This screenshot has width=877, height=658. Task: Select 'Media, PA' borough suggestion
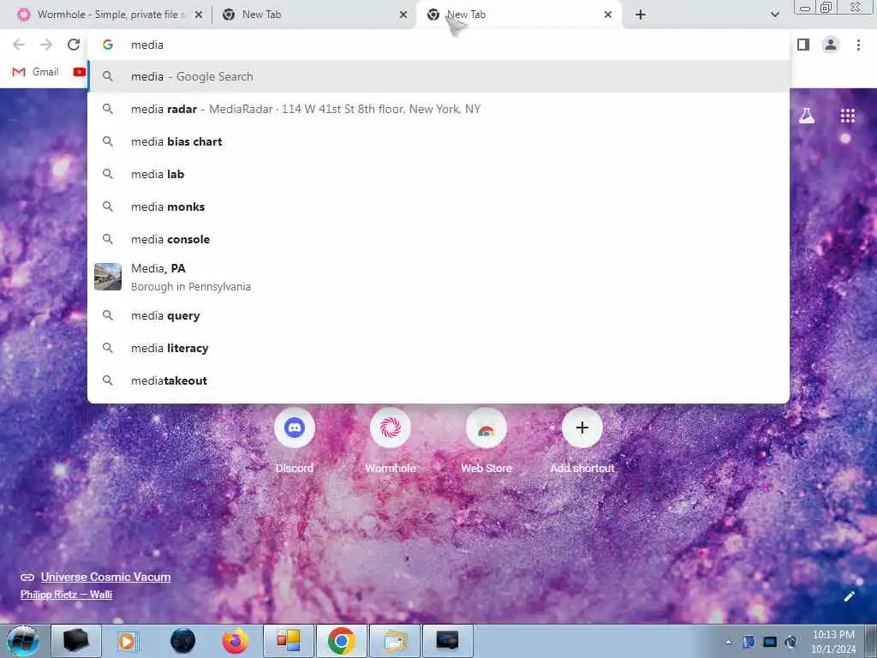point(438,277)
